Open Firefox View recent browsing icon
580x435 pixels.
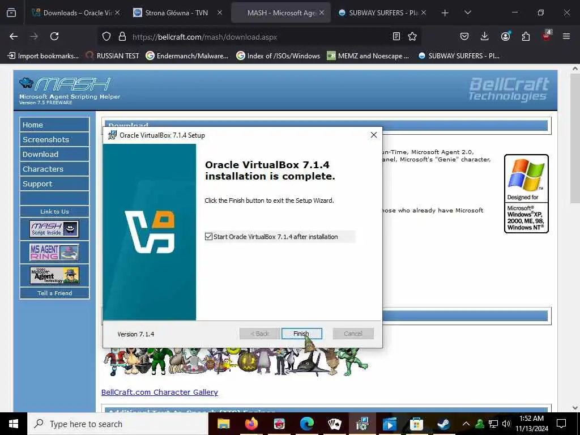click(x=11, y=12)
